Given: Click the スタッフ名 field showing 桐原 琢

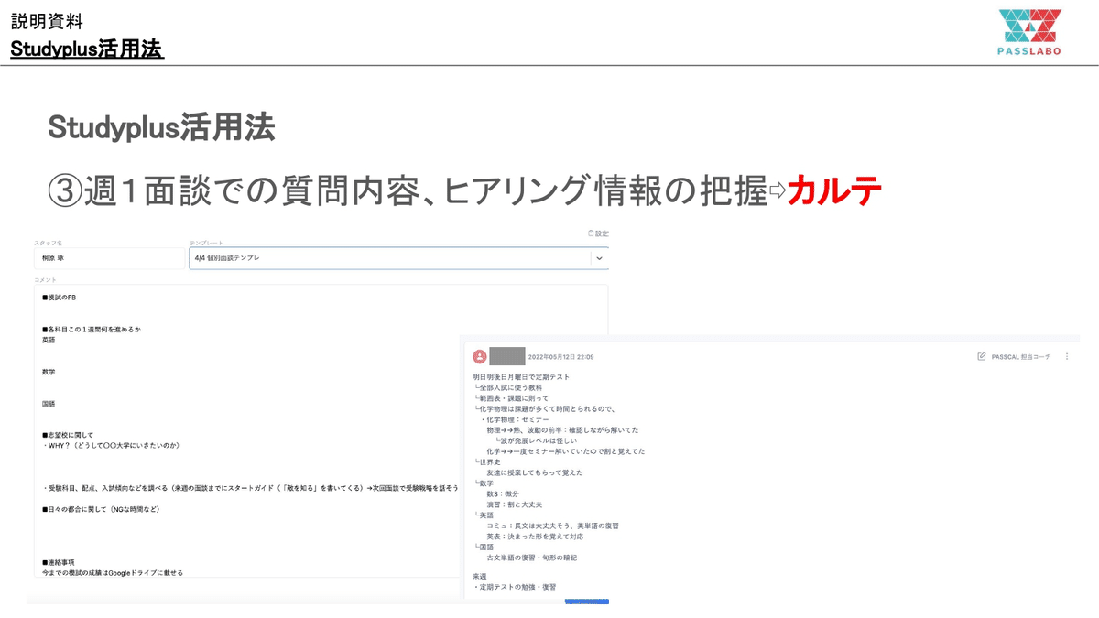Looking at the screenshot, I should pos(110,257).
